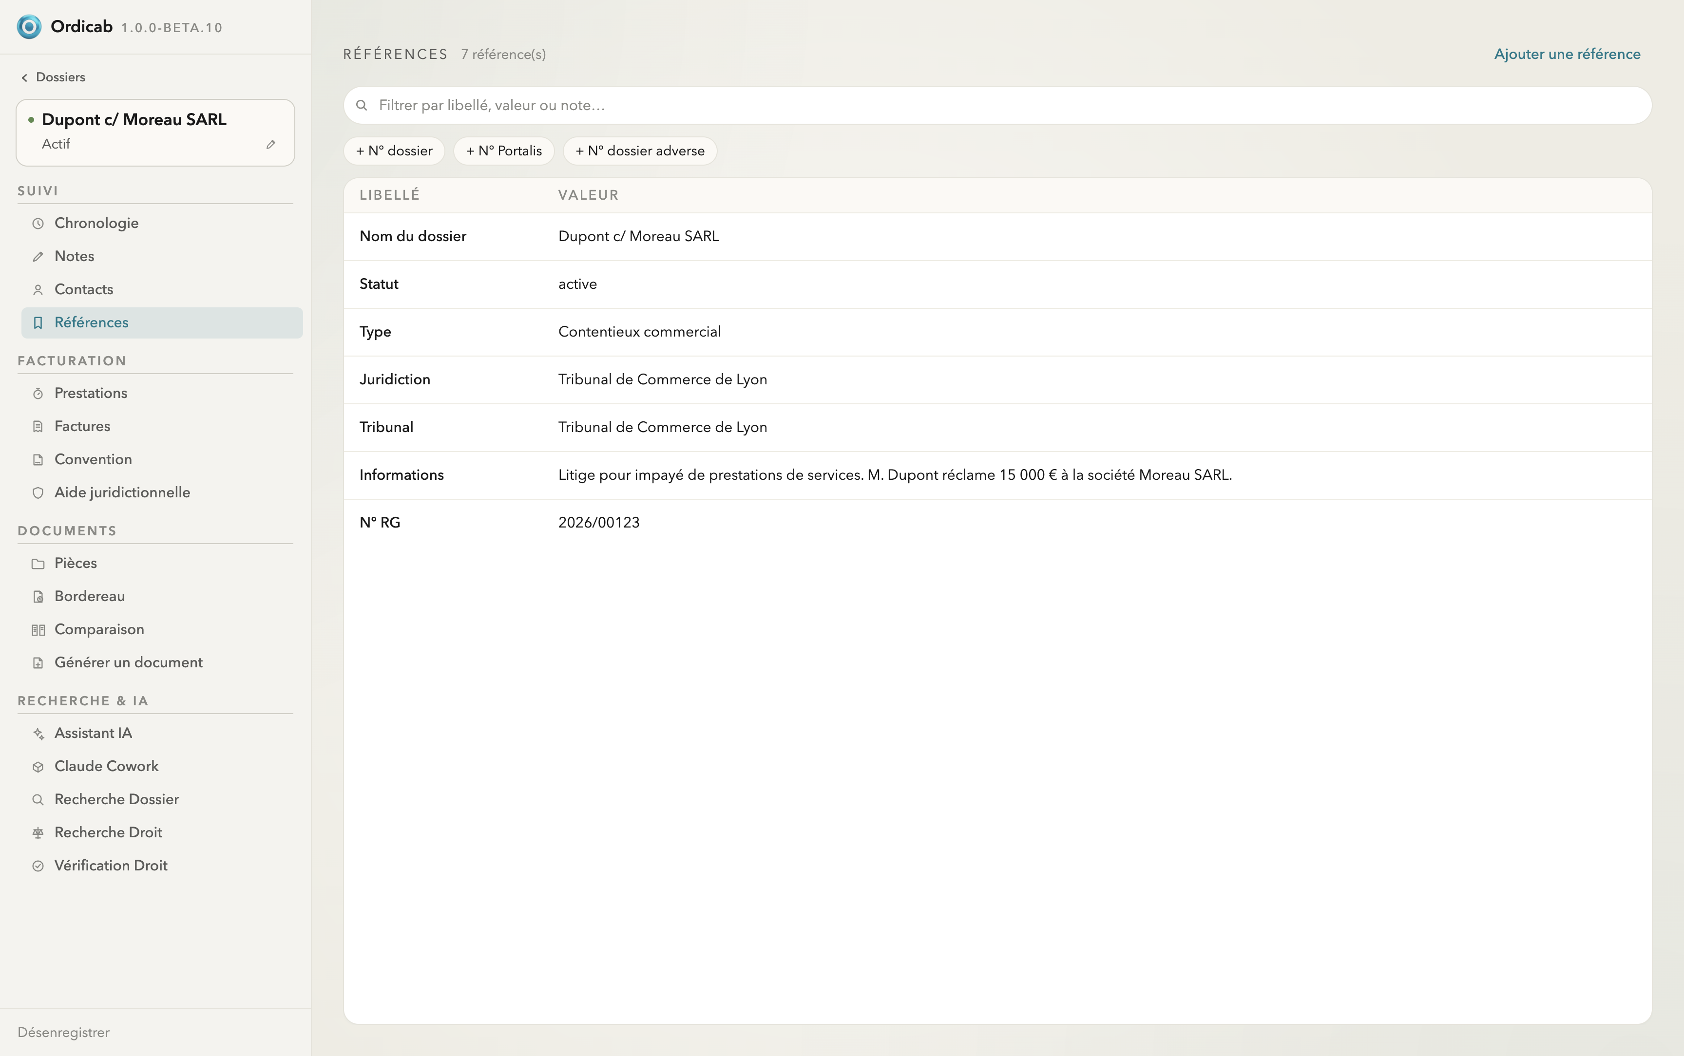Click the Informations description text
This screenshot has height=1056, width=1684.
tap(895, 475)
